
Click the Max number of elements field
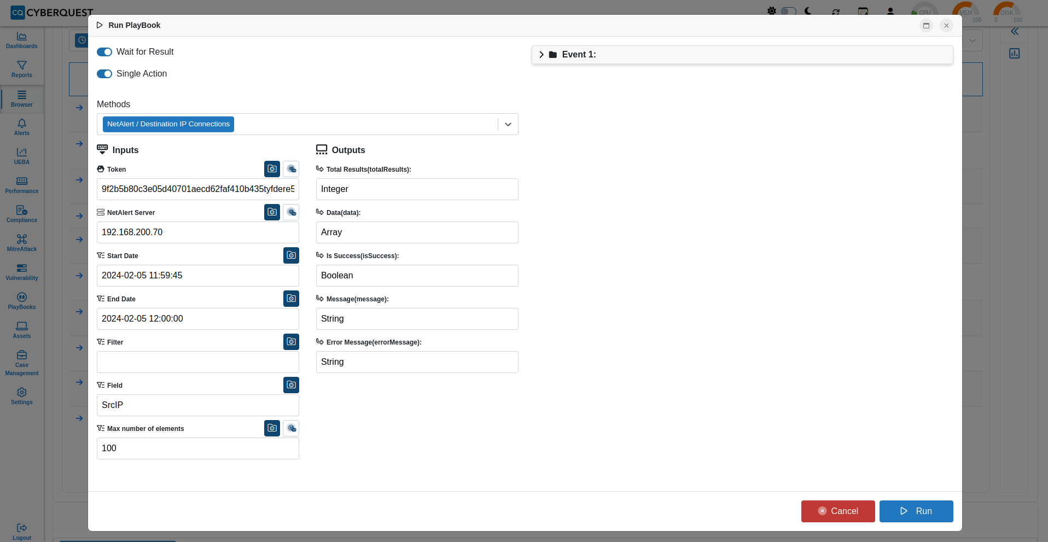coord(198,448)
